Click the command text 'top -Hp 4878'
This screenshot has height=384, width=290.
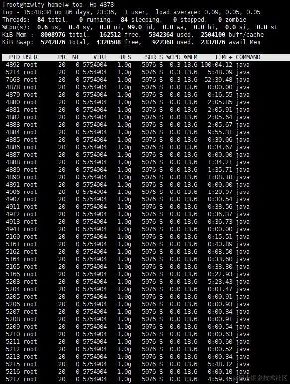(x=93, y=5)
